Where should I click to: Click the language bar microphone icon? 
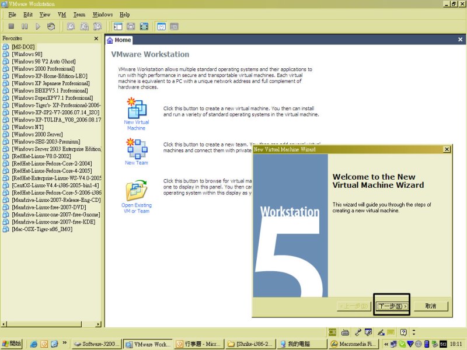[358, 332]
